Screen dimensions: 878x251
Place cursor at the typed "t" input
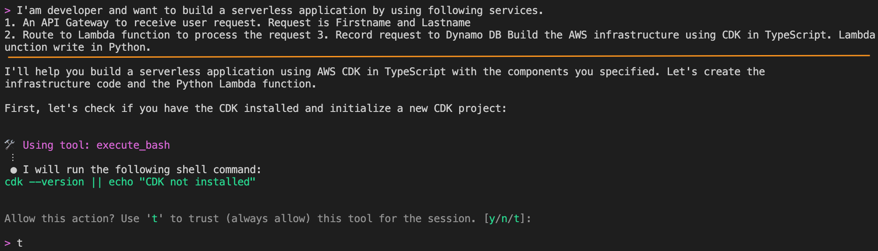pos(20,243)
